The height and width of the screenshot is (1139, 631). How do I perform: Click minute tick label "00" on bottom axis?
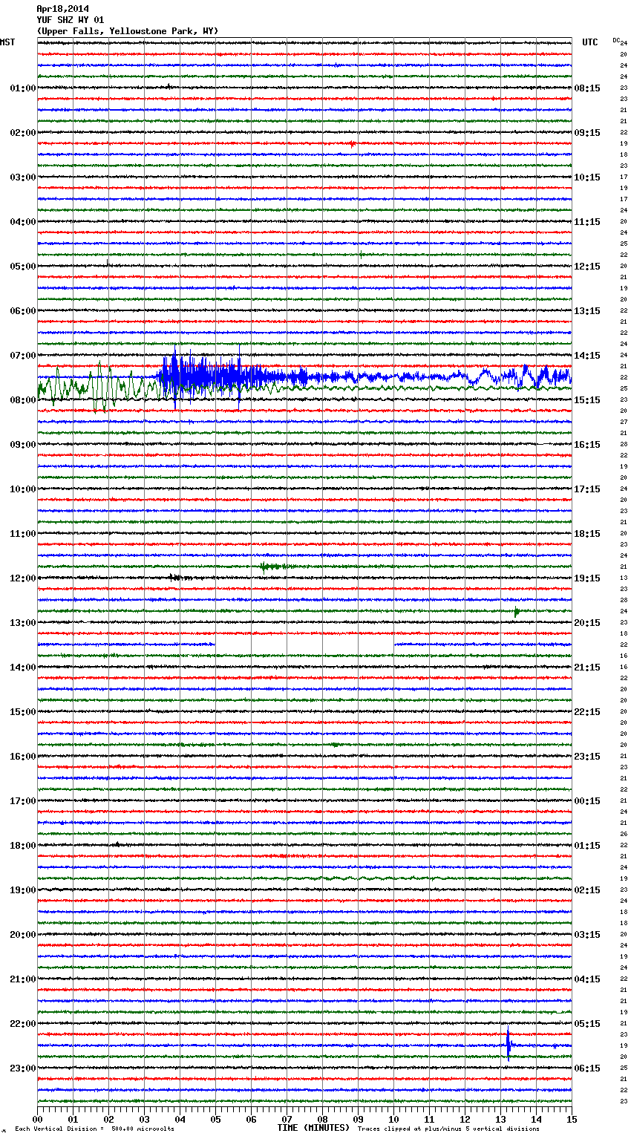coord(37,1119)
